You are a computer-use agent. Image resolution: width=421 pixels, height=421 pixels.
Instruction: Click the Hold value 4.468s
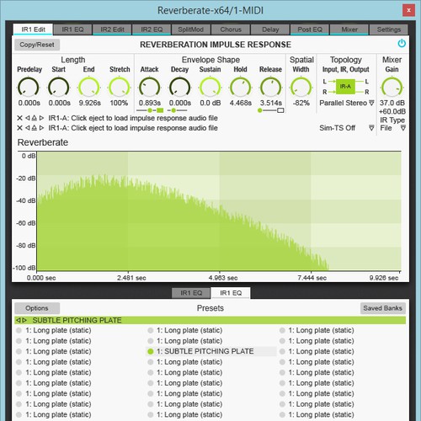pos(241,103)
